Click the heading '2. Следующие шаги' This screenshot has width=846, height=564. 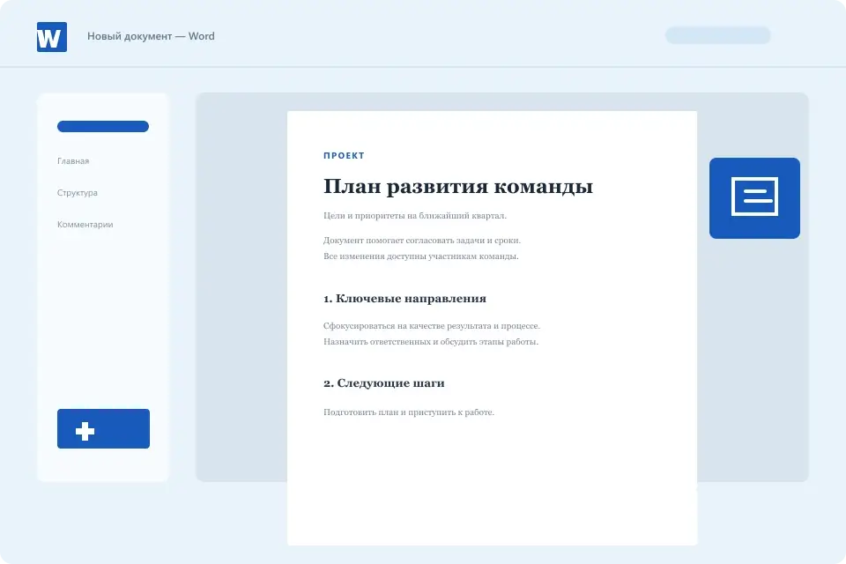[x=384, y=383]
